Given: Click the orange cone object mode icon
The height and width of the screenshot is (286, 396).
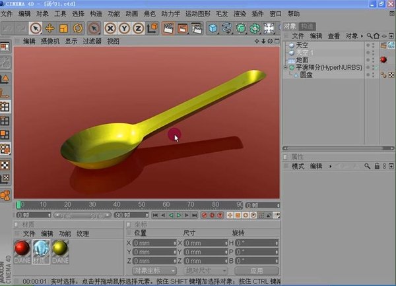Looking at the screenshot, I should (x=5, y=78).
